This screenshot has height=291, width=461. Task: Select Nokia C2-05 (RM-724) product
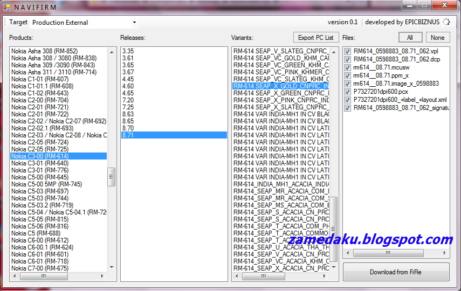[59, 142]
